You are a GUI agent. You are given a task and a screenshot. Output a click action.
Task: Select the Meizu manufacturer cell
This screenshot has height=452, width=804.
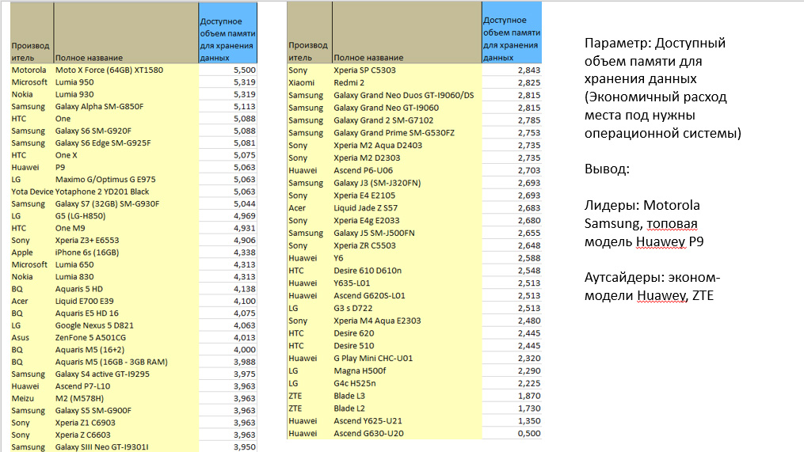point(32,399)
